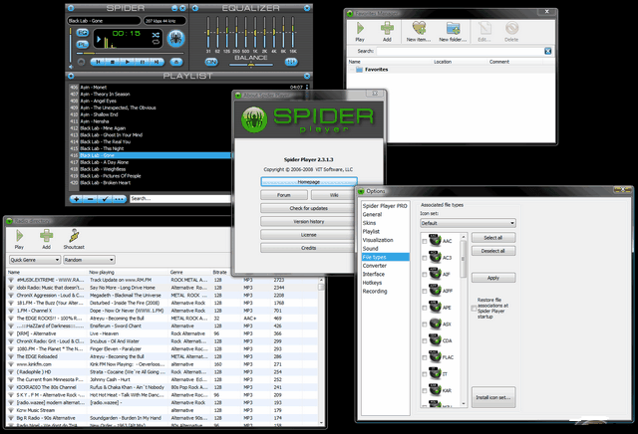Sort radio list by Bitrate column header
This screenshot has width=638, height=434.
click(219, 273)
